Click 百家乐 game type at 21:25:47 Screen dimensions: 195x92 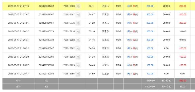(105, 74)
